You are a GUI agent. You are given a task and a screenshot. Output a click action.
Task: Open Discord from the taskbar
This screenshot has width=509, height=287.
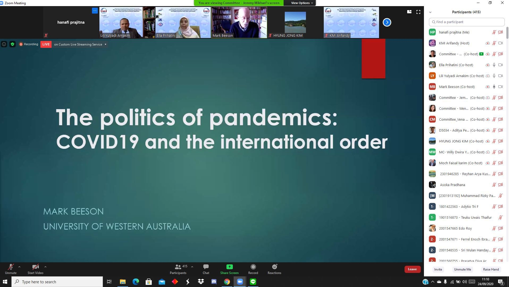(214, 282)
